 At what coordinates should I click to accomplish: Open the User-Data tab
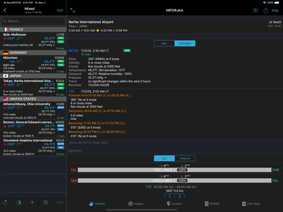pyautogui.click(x=251, y=204)
